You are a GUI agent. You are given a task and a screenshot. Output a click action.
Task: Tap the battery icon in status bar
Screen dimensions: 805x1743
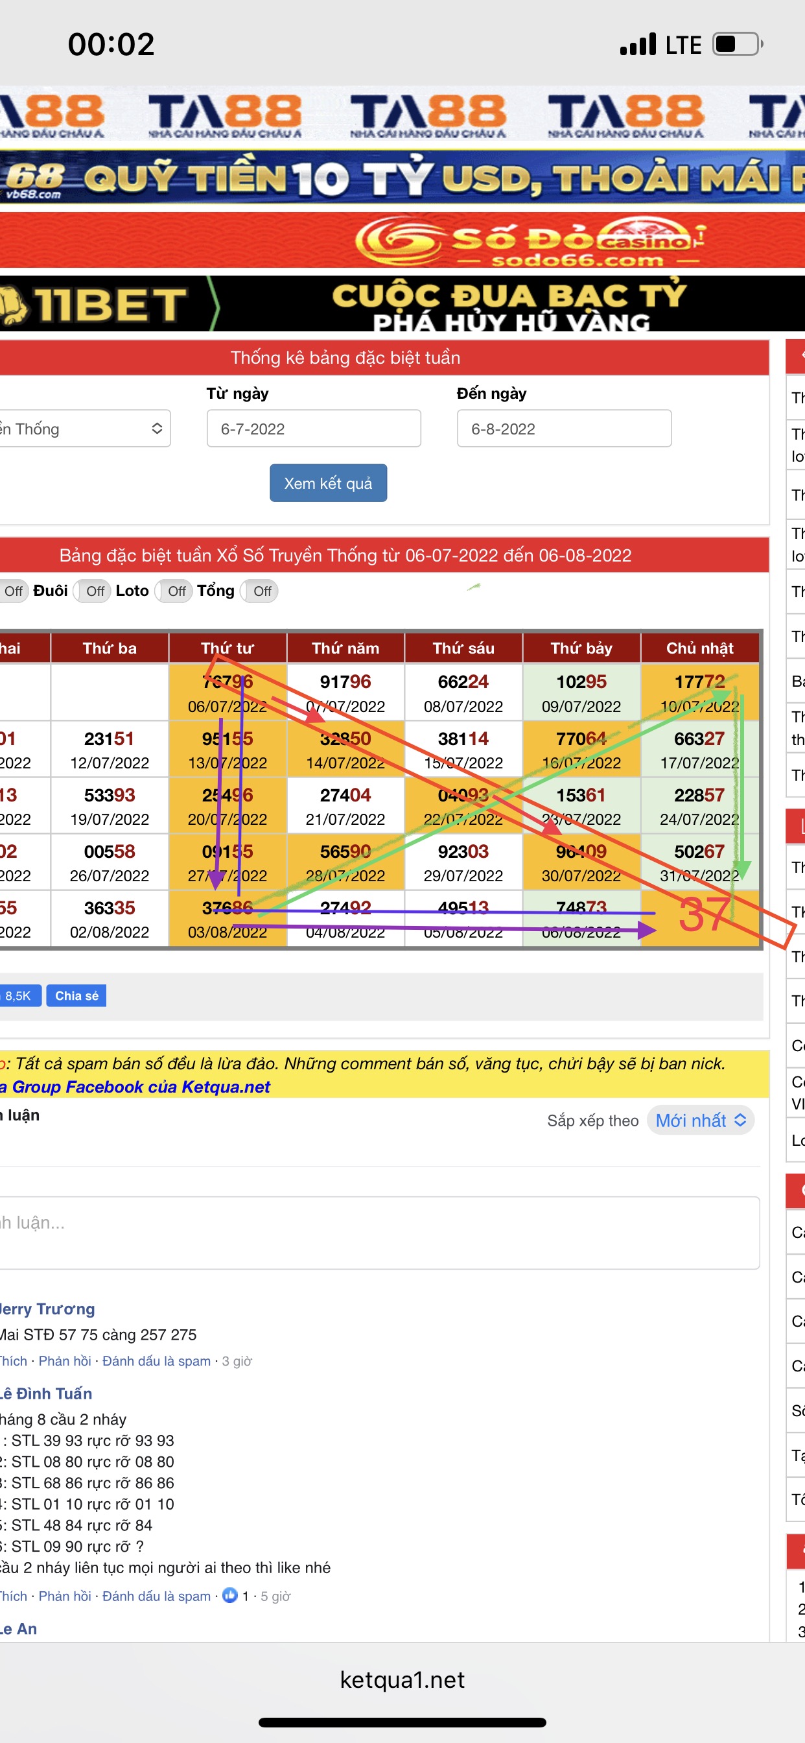coord(738,44)
